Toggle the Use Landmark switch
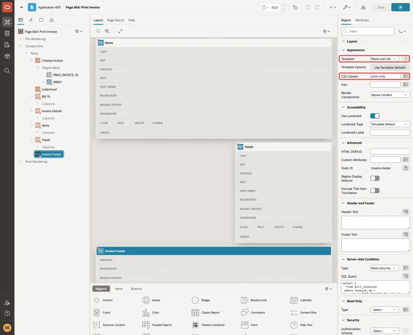This screenshot has width=413, height=335. point(375,116)
